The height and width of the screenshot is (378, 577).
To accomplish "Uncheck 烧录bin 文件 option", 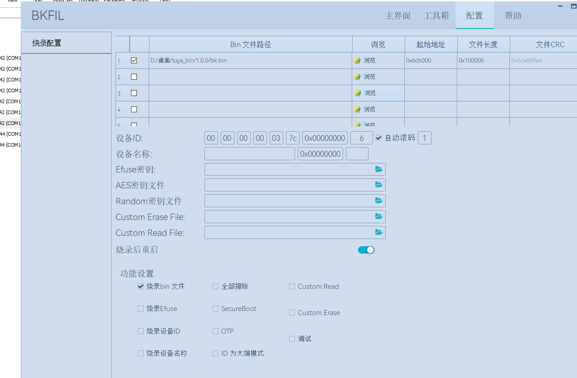I will click(141, 286).
